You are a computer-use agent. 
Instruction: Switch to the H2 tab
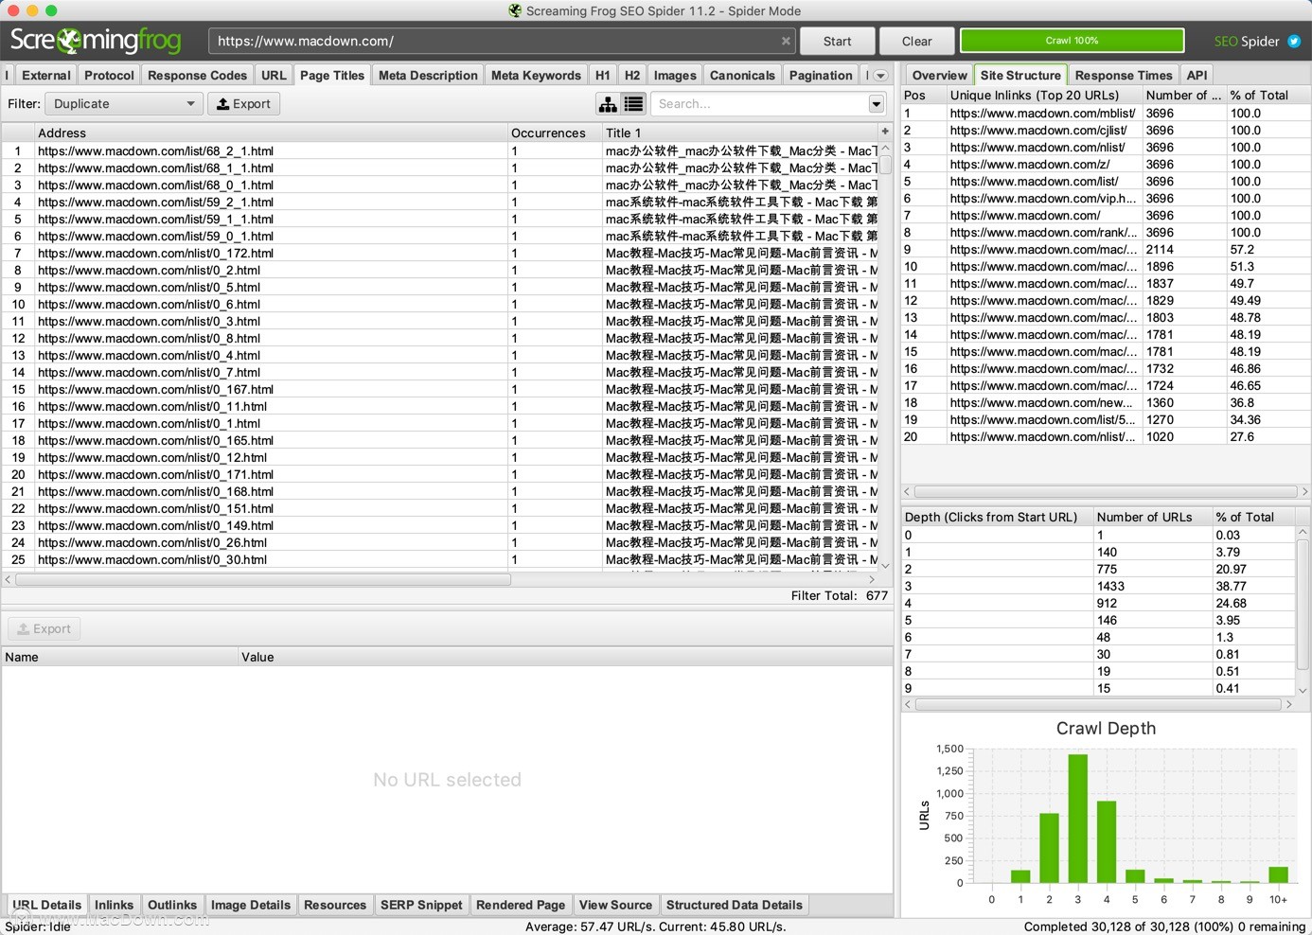pyautogui.click(x=632, y=76)
